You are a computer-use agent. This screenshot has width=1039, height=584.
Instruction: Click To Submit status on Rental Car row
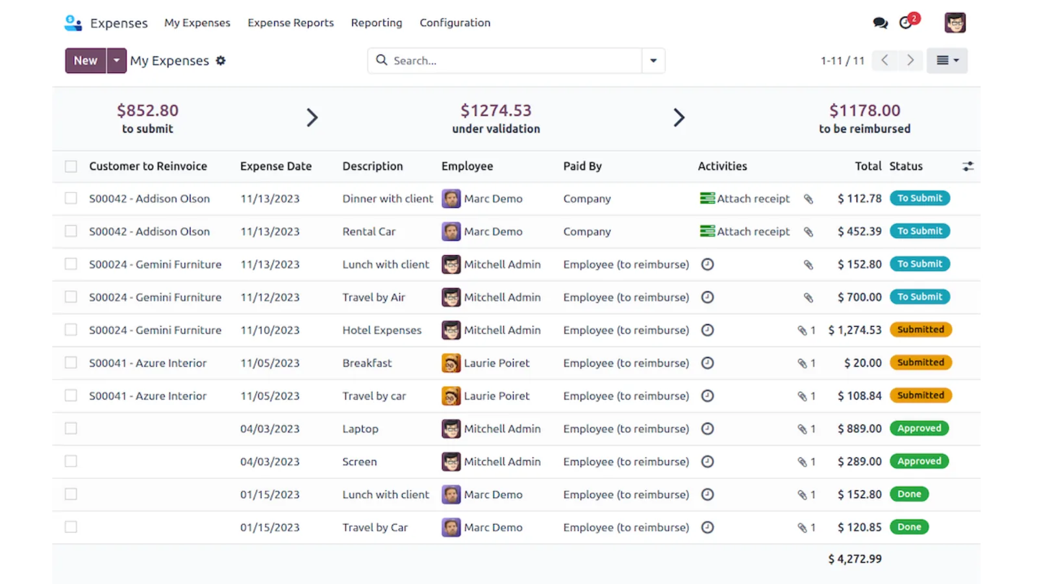(920, 231)
